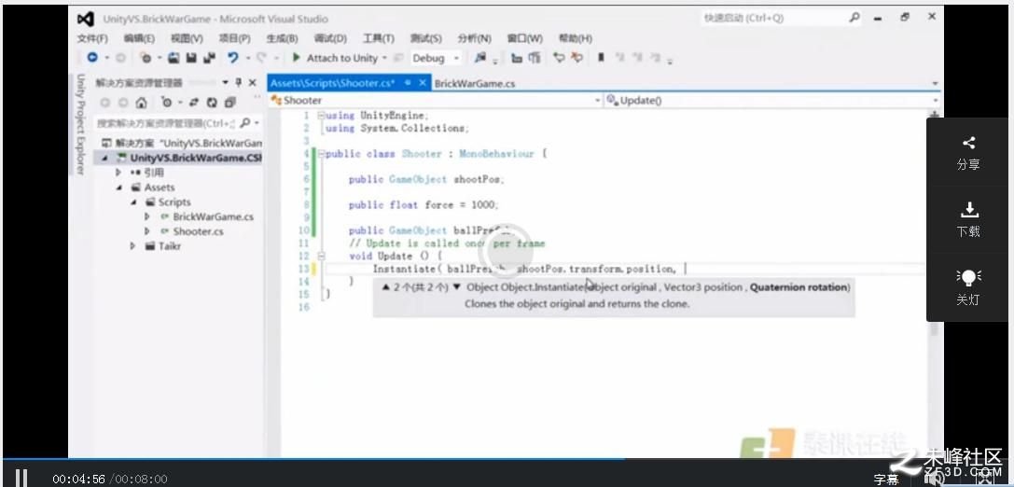1014x487 pixels.
Task: Click the pin icon on the Shooter.cs tab
Action: click(x=408, y=83)
